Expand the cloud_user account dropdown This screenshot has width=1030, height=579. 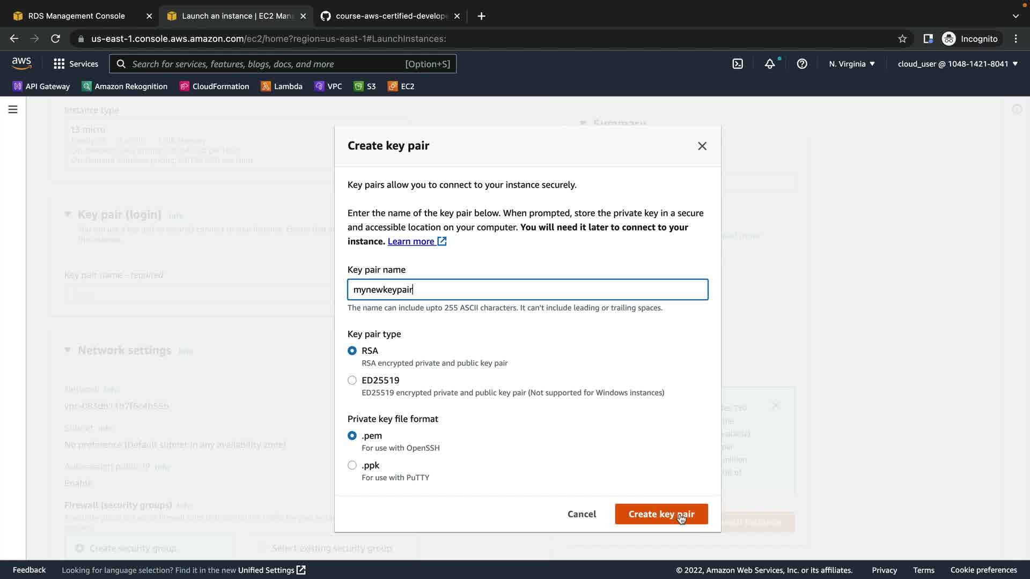[958, 64]
